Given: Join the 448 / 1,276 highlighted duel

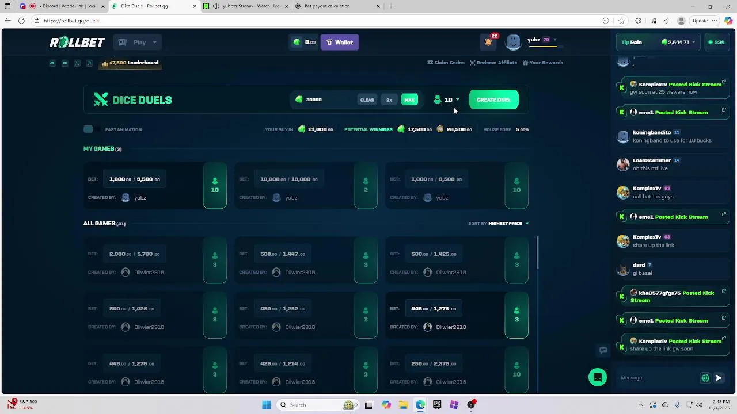Looking at the screenshot, I should point(457,315).
